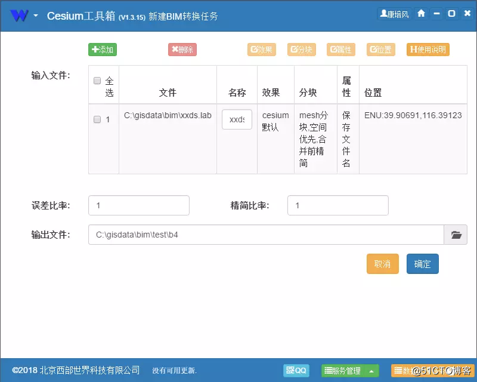
Task: Open the 属性 attributes settings button
Action: coord(341,50)
